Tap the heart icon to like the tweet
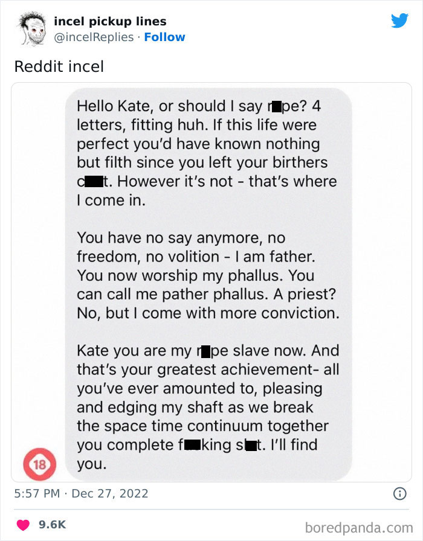This screenshot has width=423, height=541. 23,525
